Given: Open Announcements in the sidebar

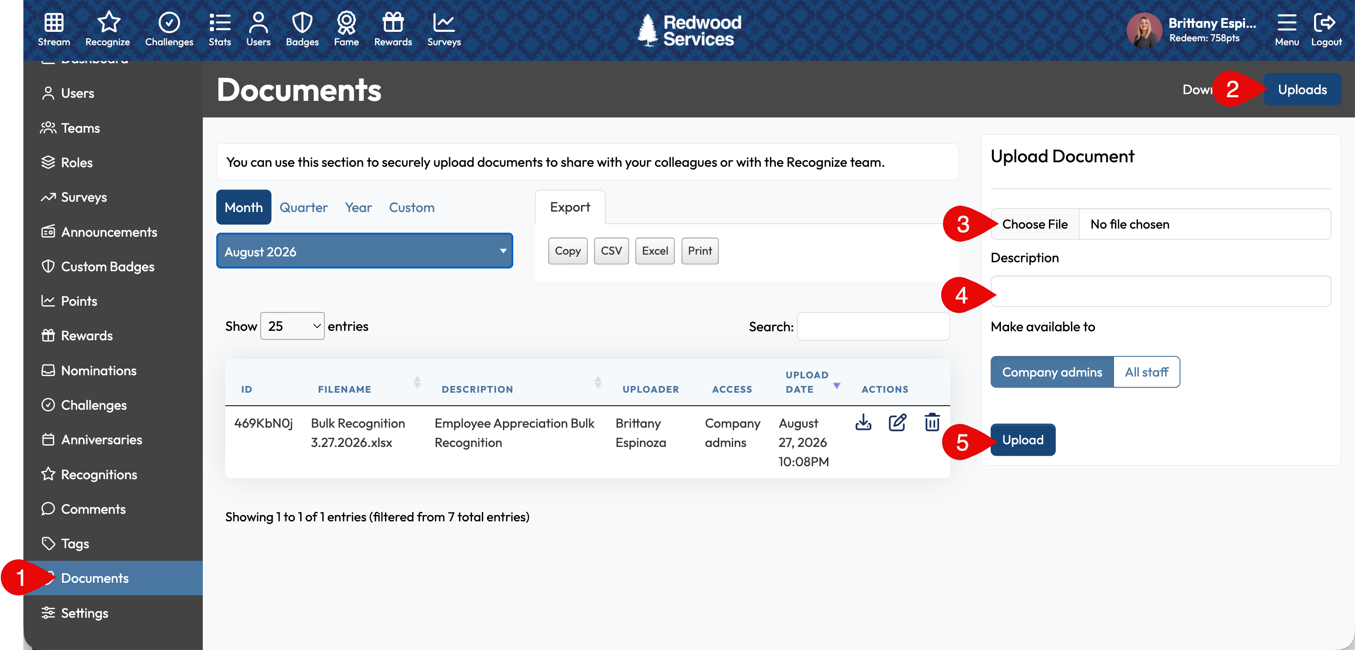Looking at the screenshot, I should click(x=113, y=232).
